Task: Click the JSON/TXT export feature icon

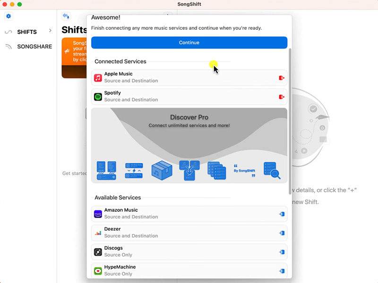Action: [x=106, y=170]
